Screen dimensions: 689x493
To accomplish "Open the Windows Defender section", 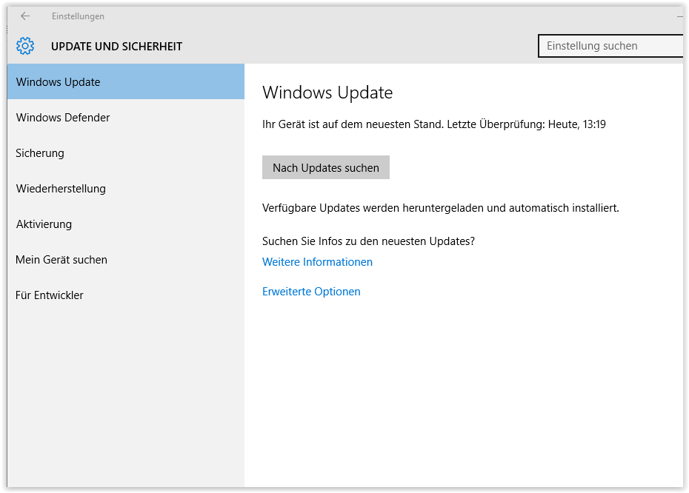I will [126, 117].
